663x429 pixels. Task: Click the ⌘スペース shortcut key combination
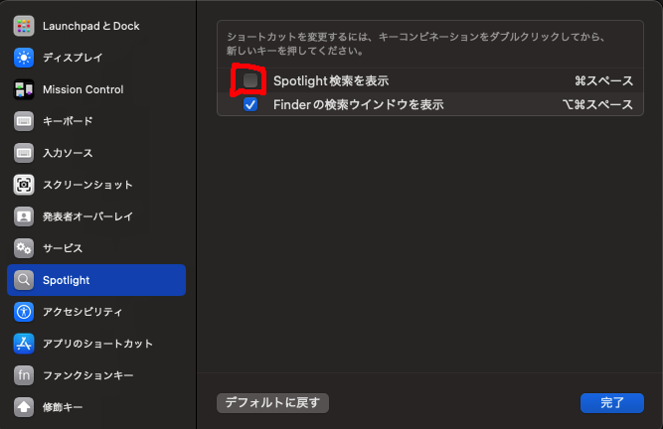[x=603, y=80]
